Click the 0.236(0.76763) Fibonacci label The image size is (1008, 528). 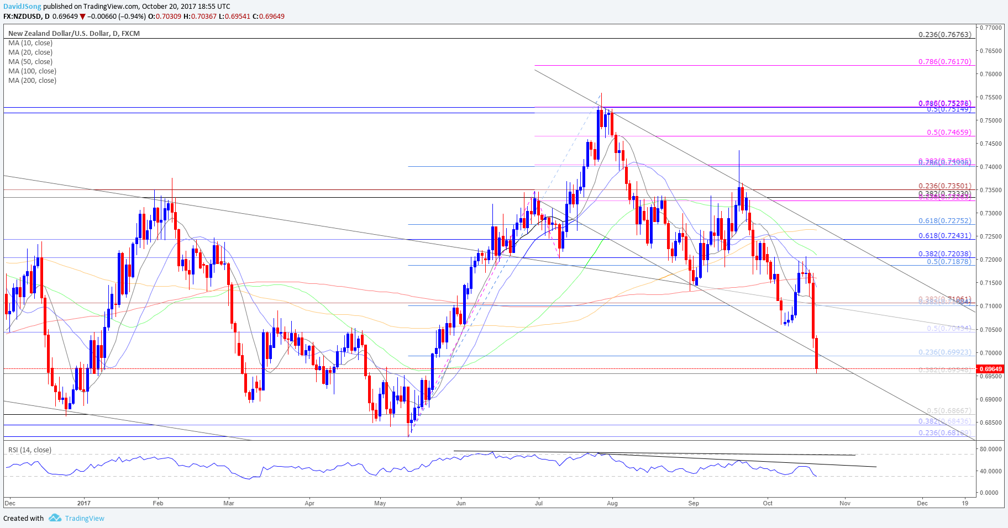[x=944, y=35]
